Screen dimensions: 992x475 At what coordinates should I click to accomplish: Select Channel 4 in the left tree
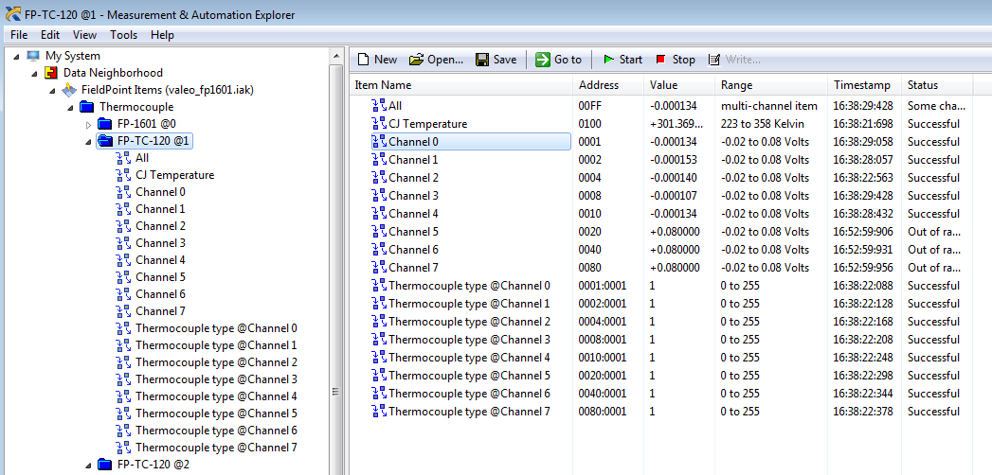(x=160, y=260)
